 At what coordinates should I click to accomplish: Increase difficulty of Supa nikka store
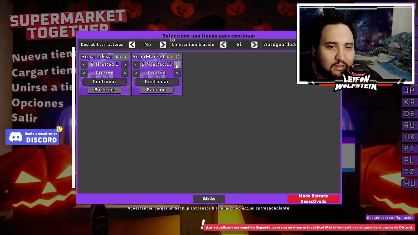pos(125,65)
